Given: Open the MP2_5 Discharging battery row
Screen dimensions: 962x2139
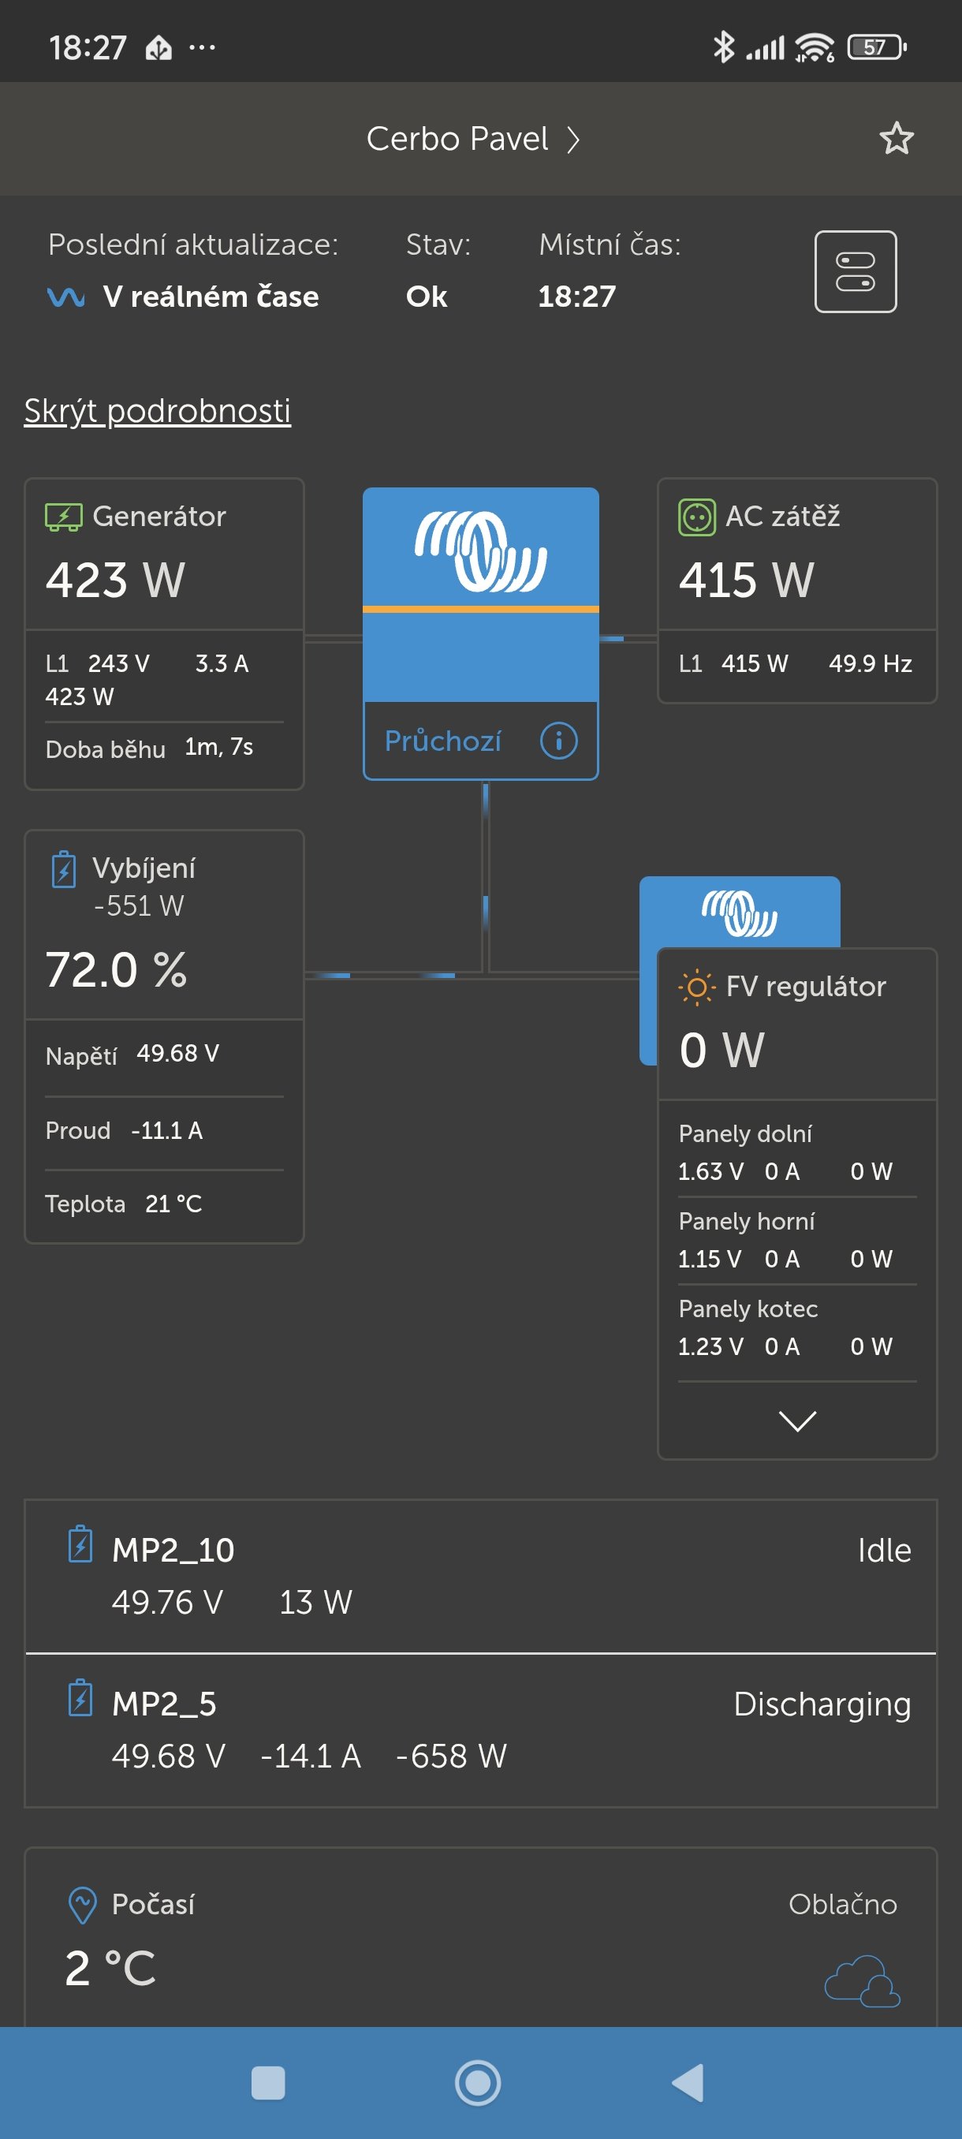Looking at the screenshot, I should pos(479,1729).
